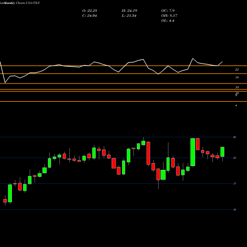Select the tall green candlestick rising to the 26 line
The image size is (247, 247).
193,152
